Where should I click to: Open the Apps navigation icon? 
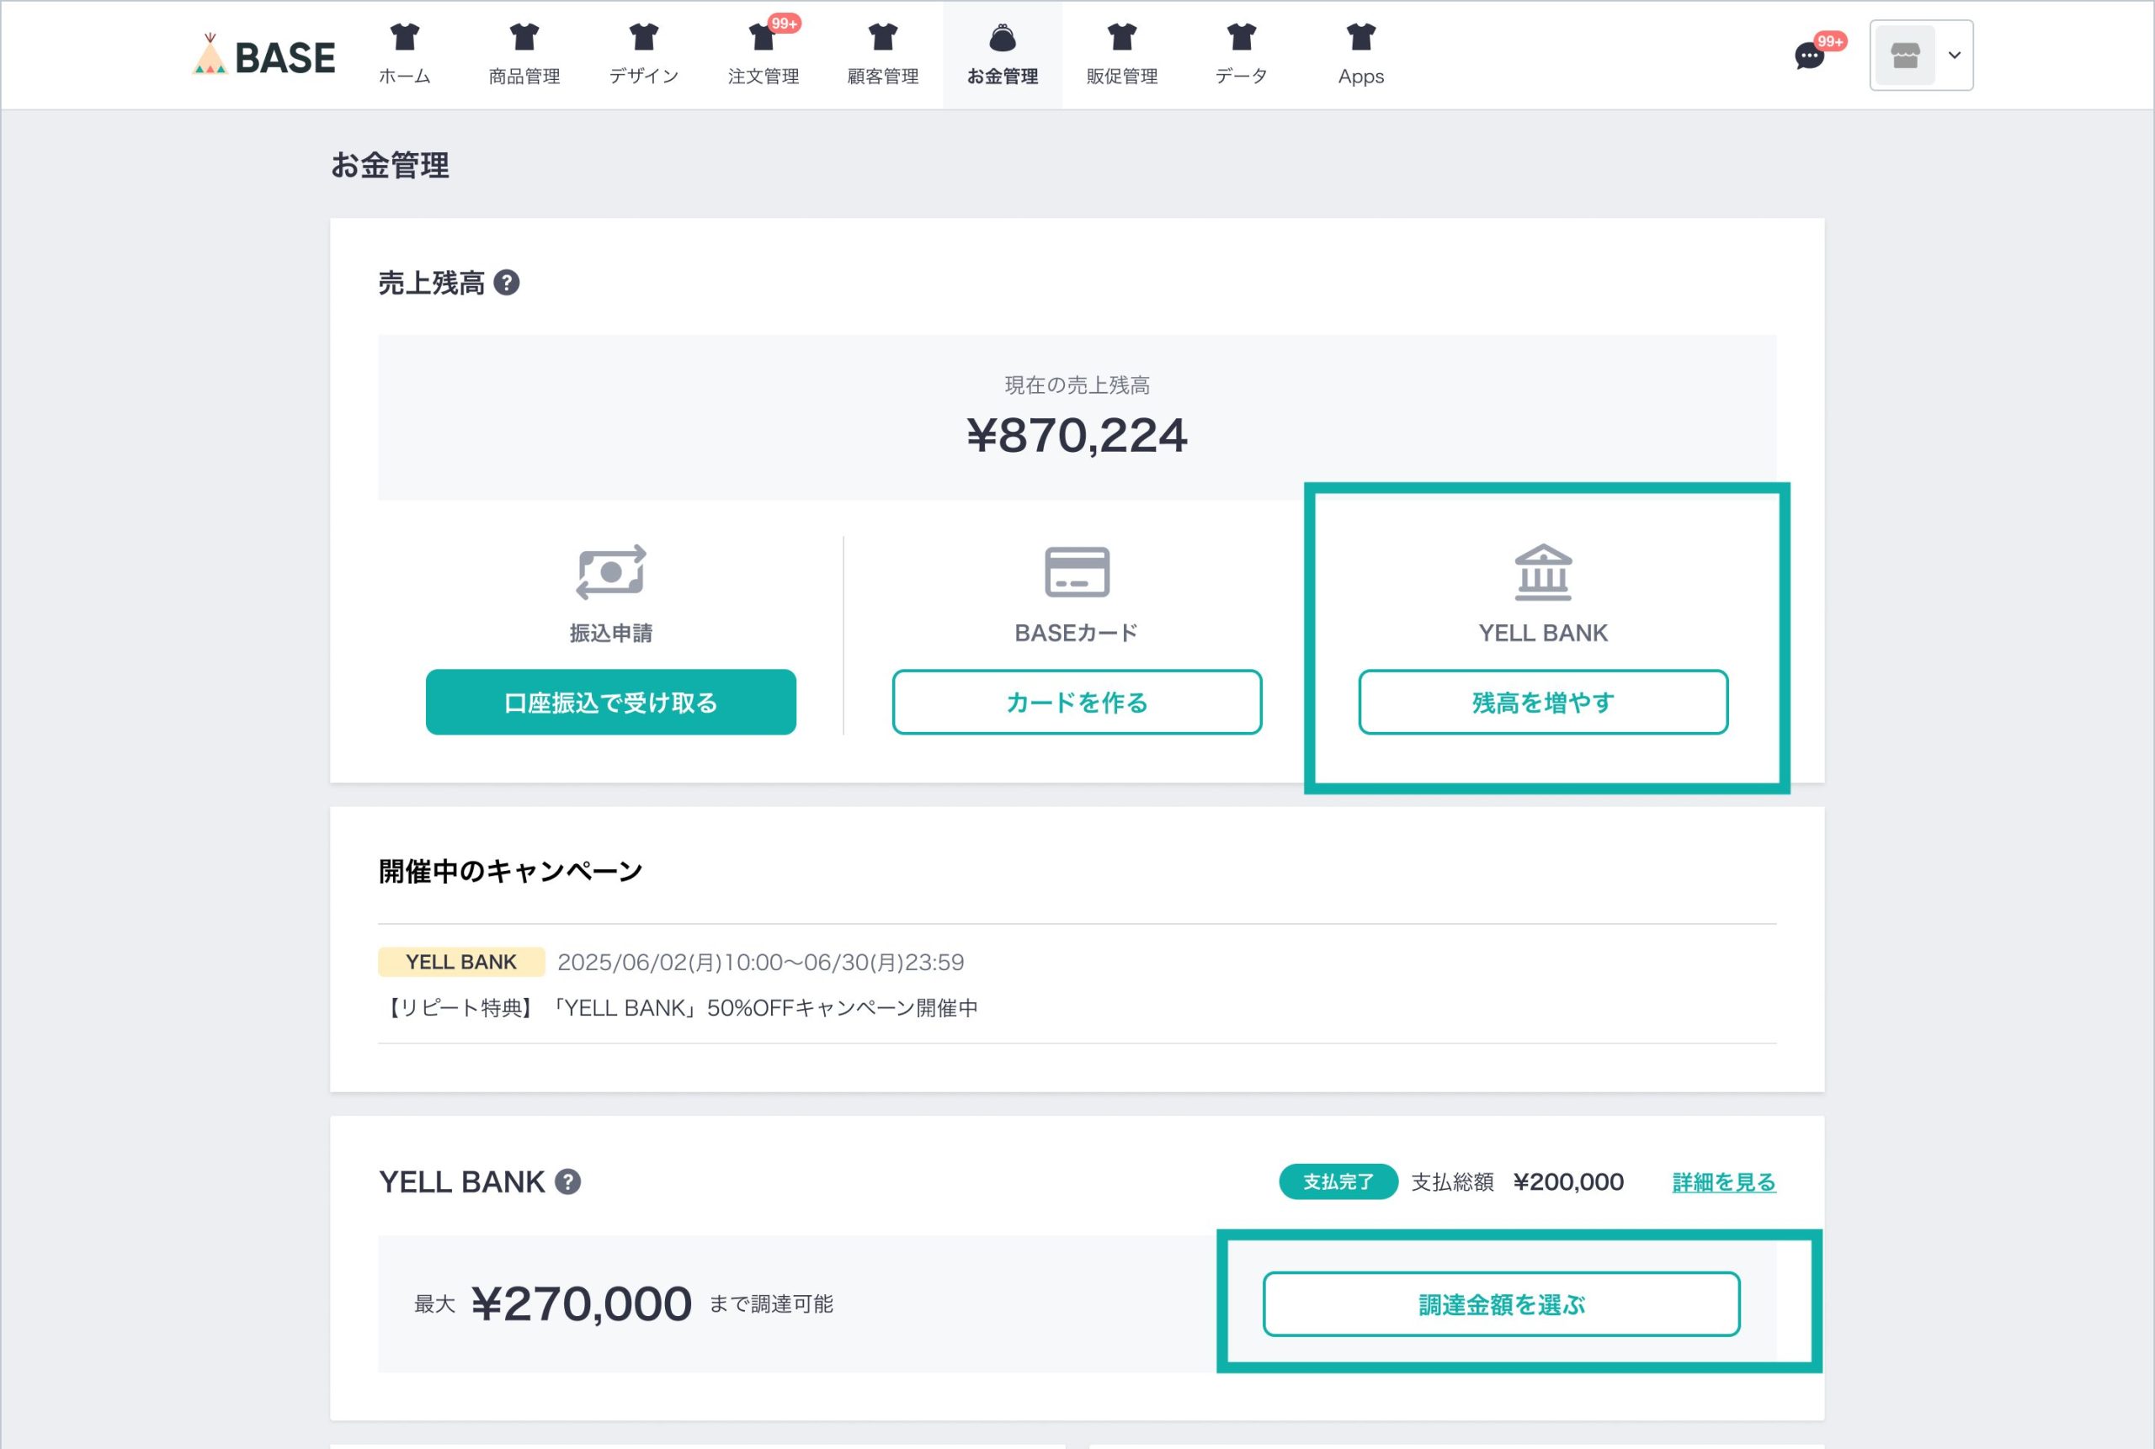(x=1361, y=37)
